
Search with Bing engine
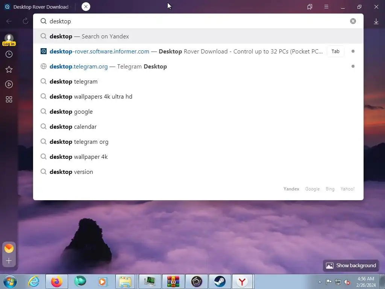click(x=330, y=189)
